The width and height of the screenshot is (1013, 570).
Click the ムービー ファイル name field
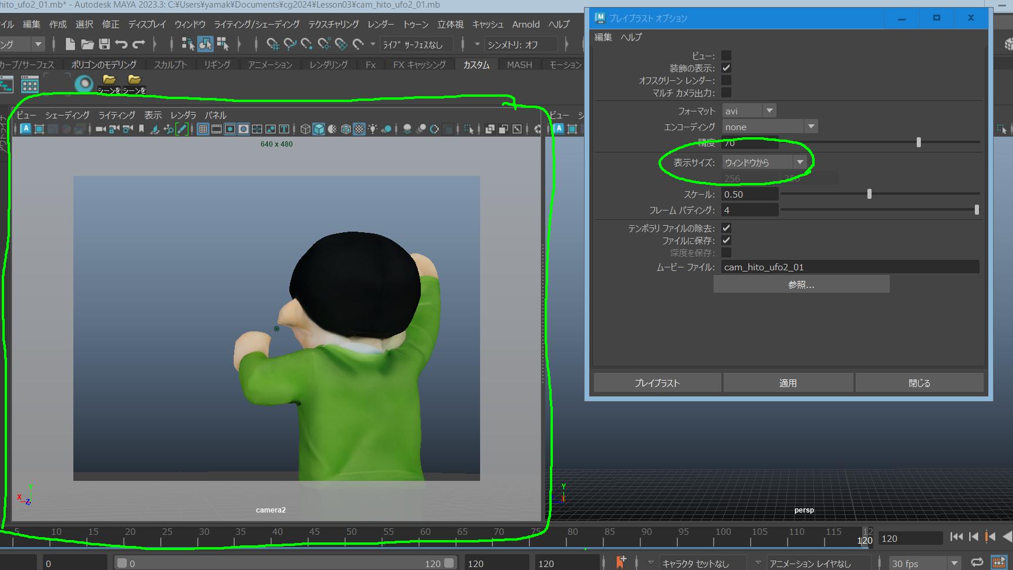coord(850,267)
